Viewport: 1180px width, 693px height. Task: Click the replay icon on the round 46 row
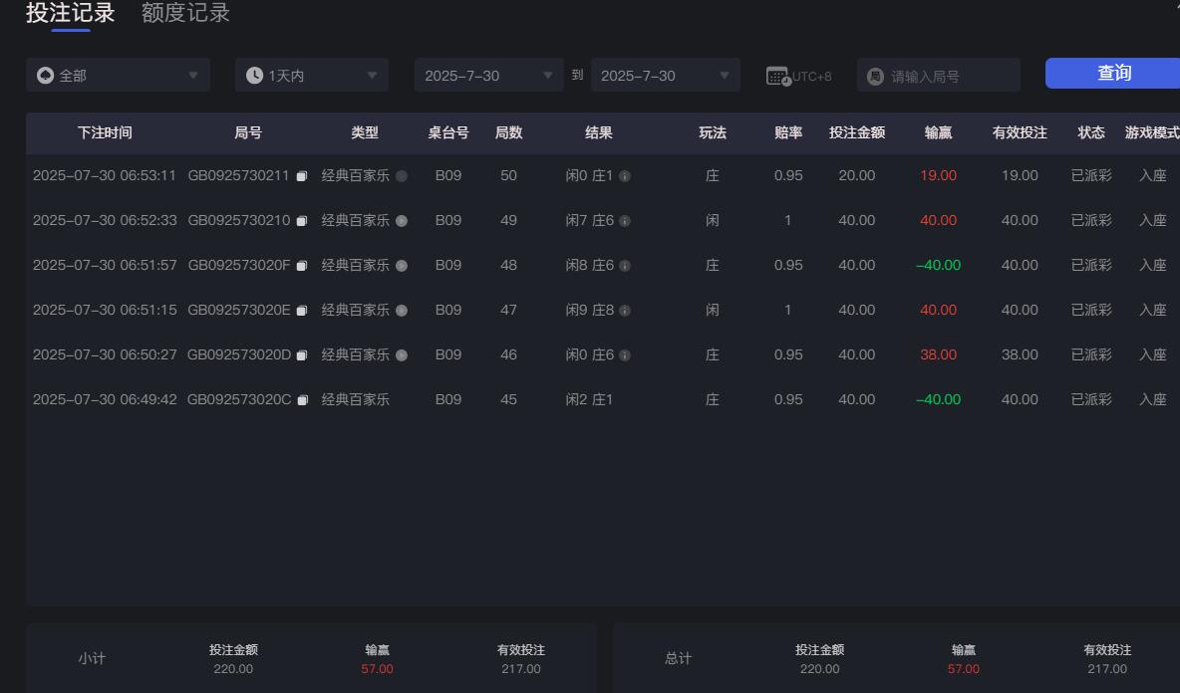(400, 354)
